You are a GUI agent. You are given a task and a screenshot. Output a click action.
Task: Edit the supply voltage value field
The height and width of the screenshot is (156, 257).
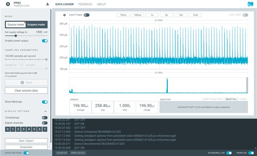point(39,32)
